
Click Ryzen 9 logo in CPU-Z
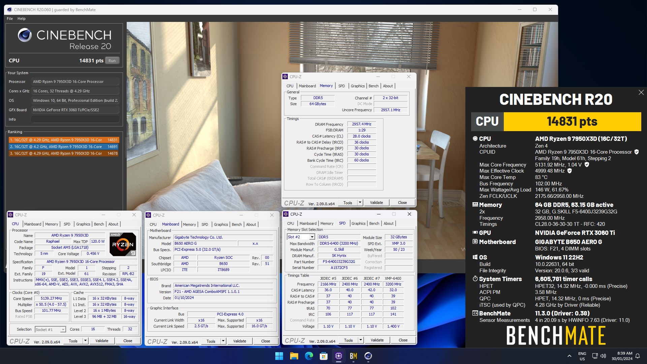click(123, 244)
